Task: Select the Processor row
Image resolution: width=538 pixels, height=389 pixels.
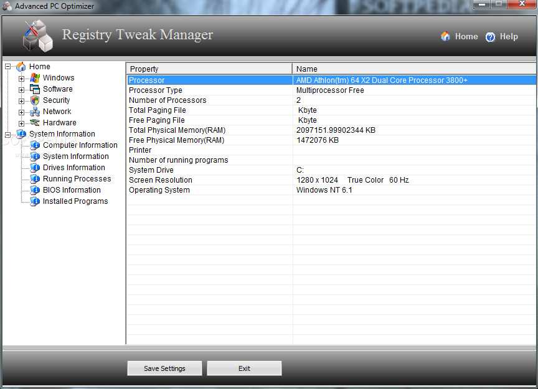Action: point(331,80)
